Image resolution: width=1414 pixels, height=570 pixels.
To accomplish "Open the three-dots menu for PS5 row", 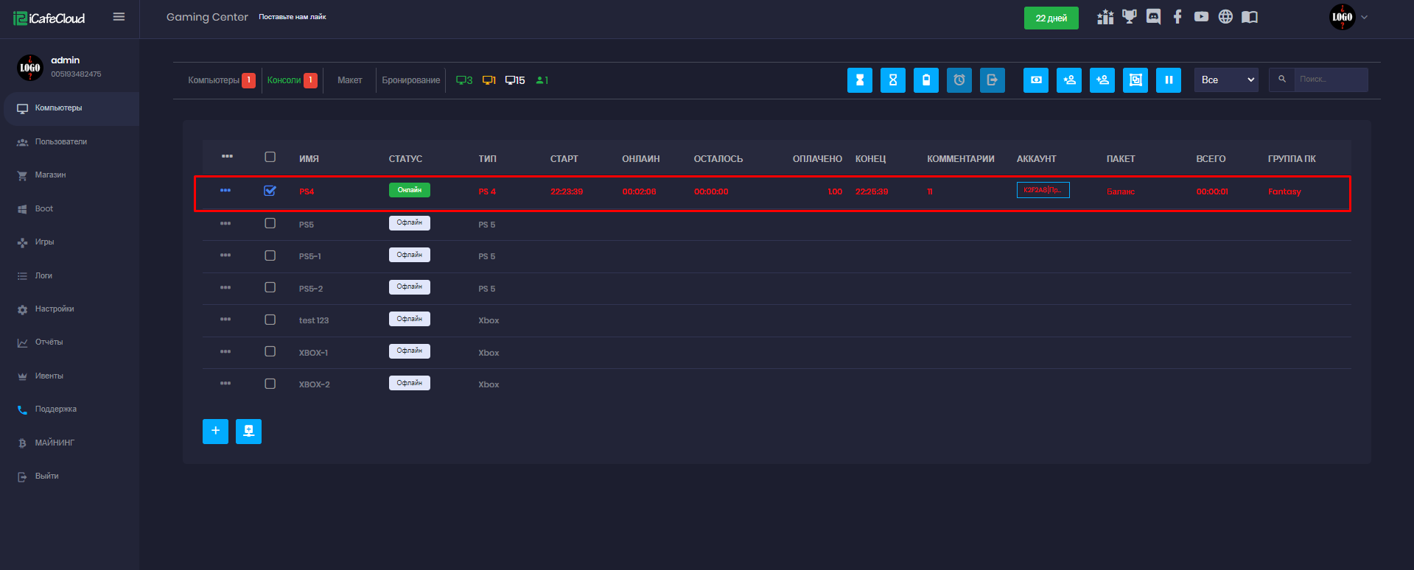I will pos(225,223).
